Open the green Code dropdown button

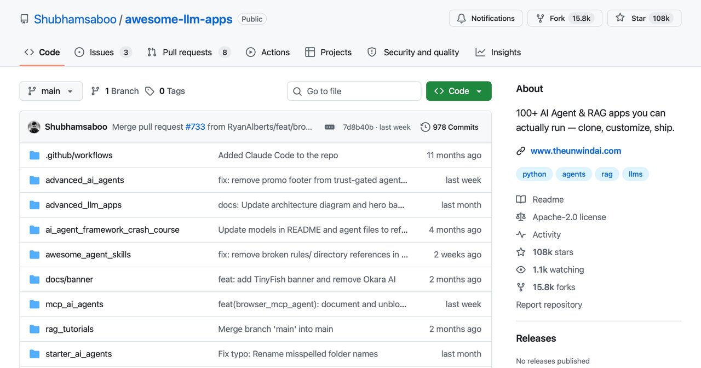tap(459, 91)
